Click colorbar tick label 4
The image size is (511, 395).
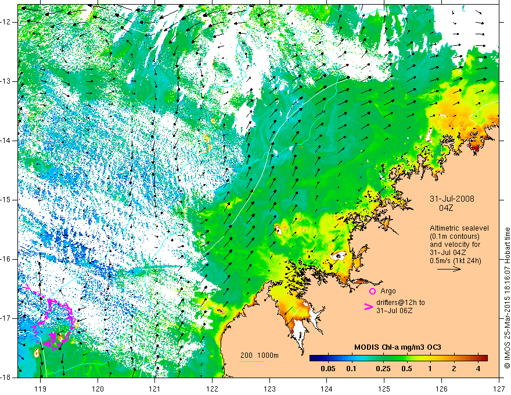[x=478, y=369]
